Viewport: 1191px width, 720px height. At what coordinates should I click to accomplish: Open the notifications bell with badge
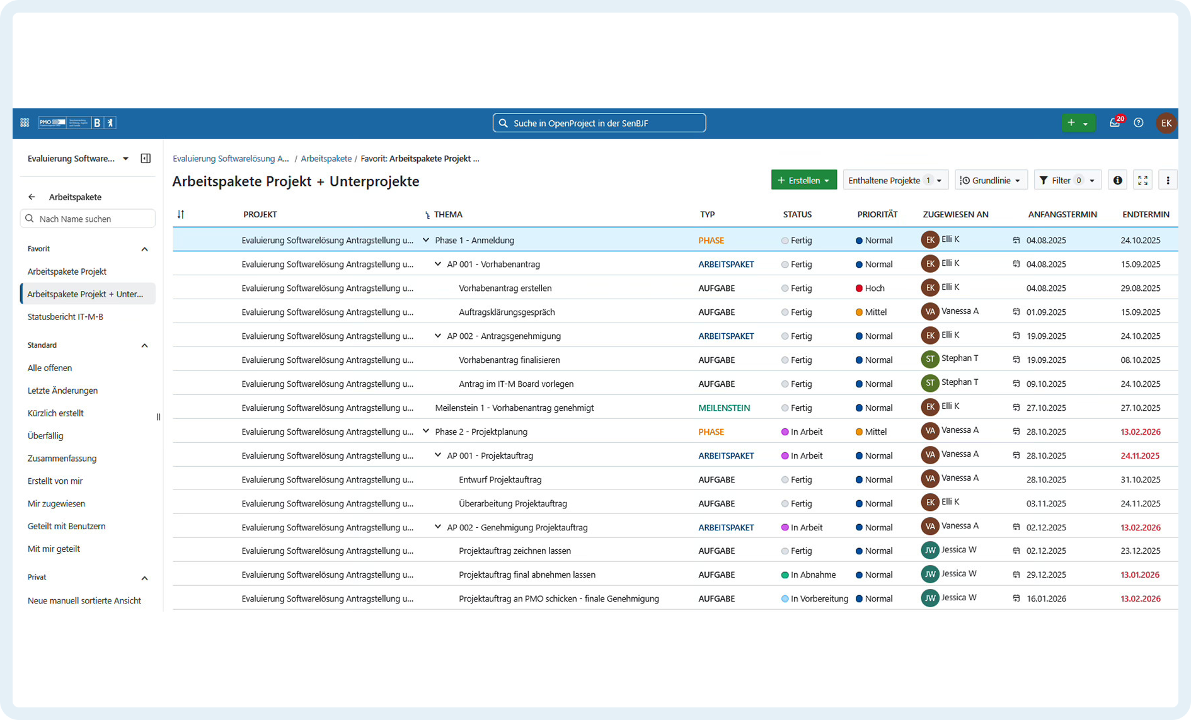[1115, 123]
